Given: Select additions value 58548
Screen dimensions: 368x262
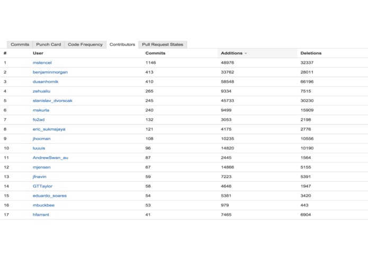Looking at the screenshot, I should pyautogui.click(x=227, y=82).
